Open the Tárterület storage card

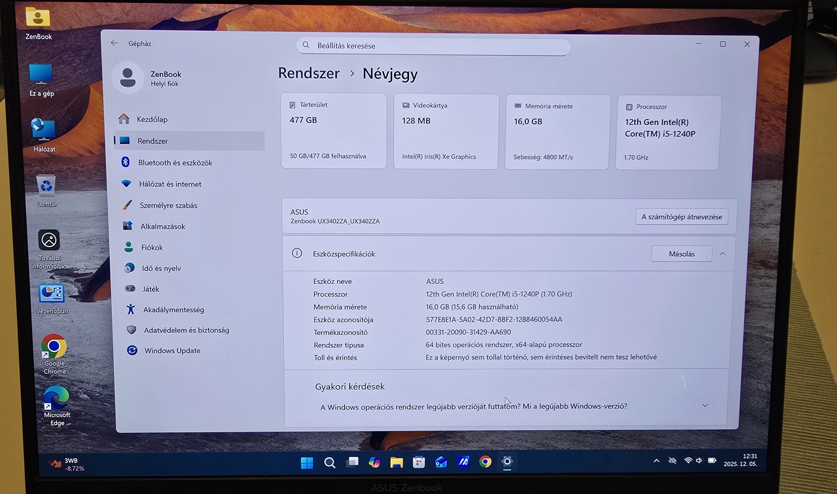(333, 131)
